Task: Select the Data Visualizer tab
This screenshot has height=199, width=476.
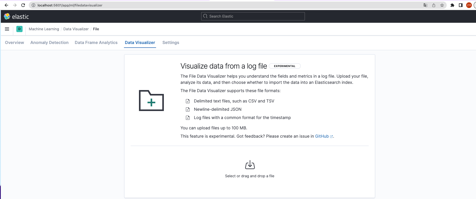Action: (x=140, y=42)
